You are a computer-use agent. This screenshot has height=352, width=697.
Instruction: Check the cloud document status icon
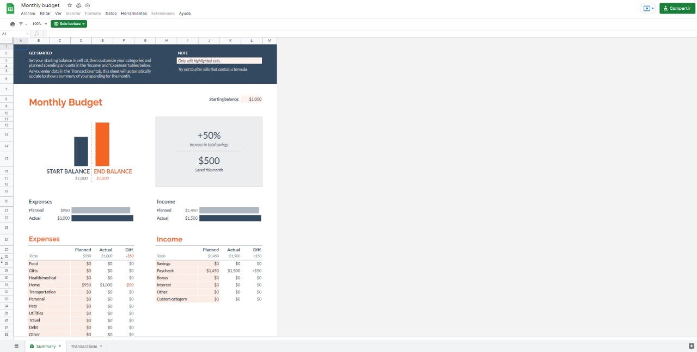(x=88, y=5)
